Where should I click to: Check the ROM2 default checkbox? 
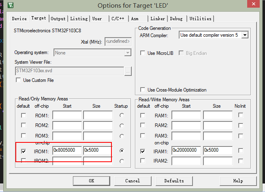coord(24,125)
